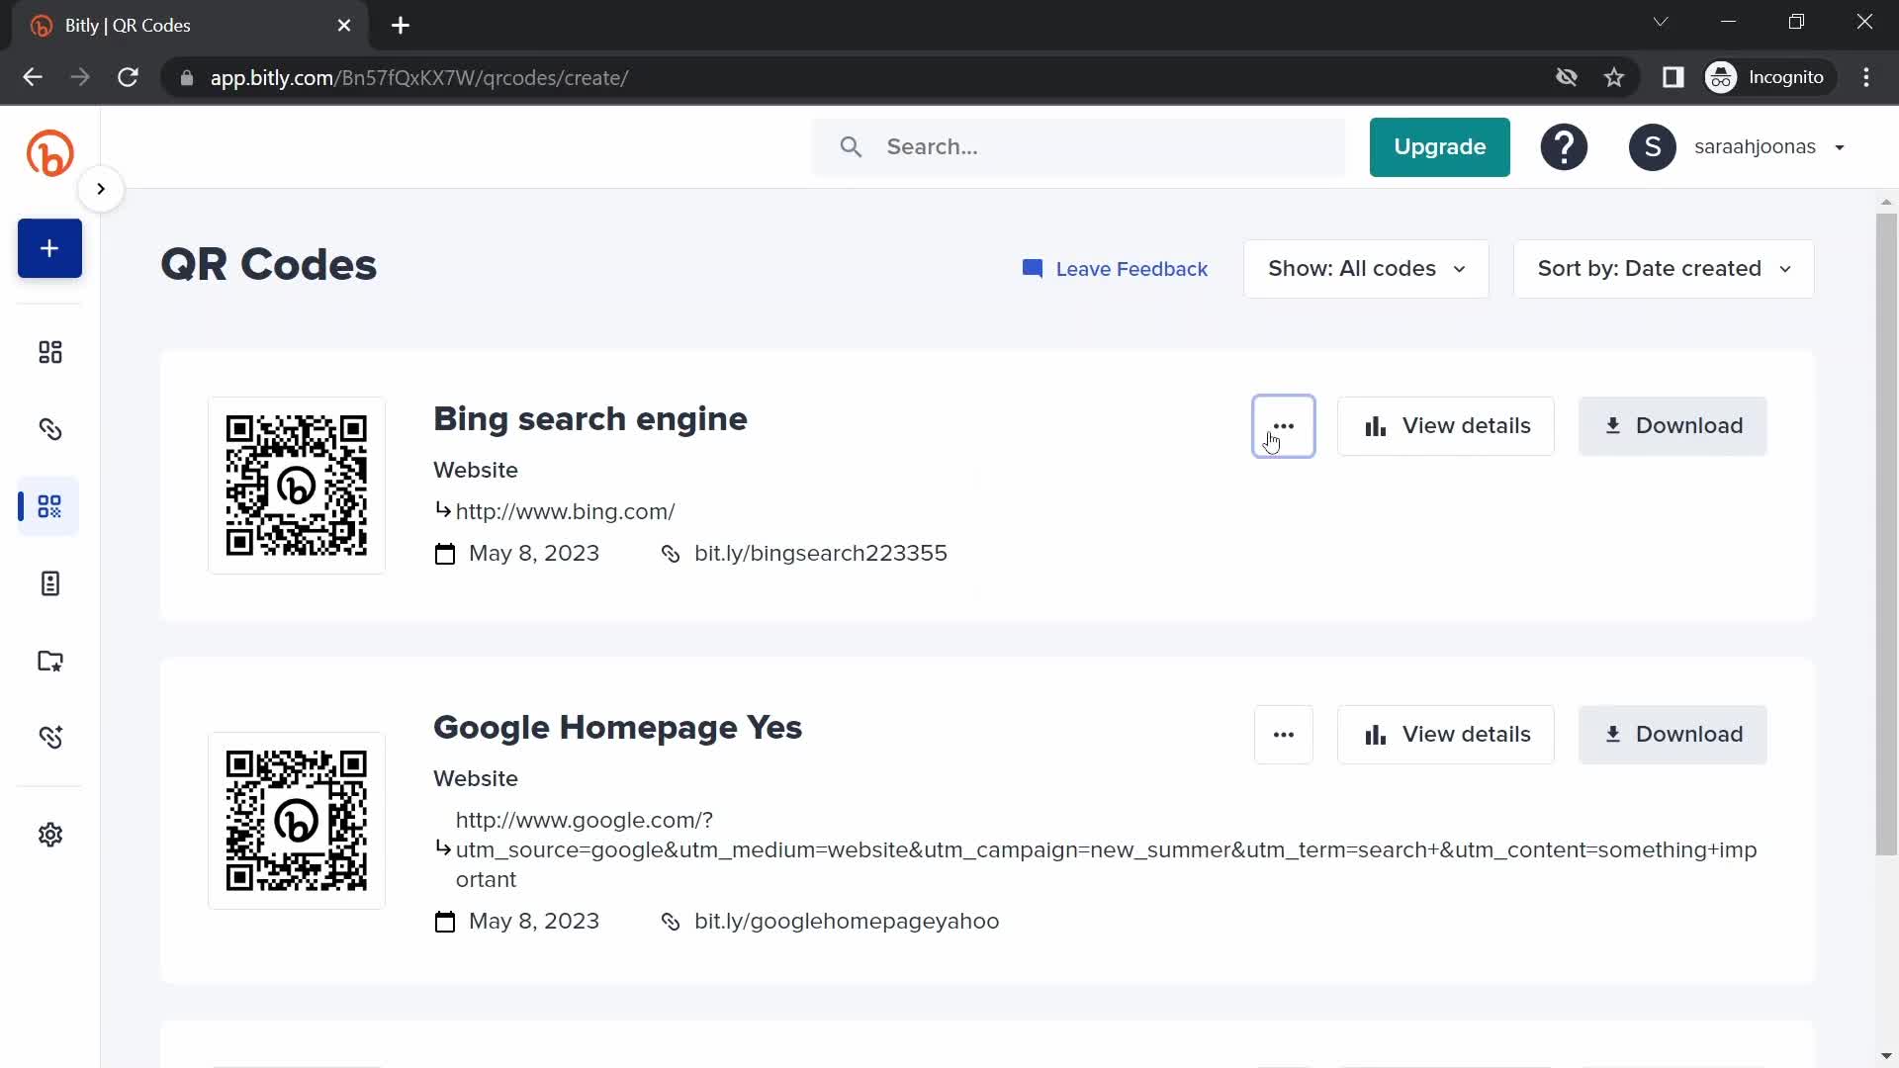Open the Google Homepage Yes title
Screen dimensions: 1899x1068
[617, 728]
